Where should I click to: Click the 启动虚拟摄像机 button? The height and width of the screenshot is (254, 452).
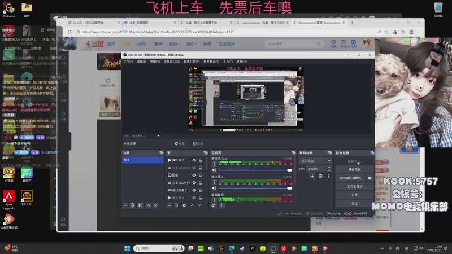click(x=350, y=178)
